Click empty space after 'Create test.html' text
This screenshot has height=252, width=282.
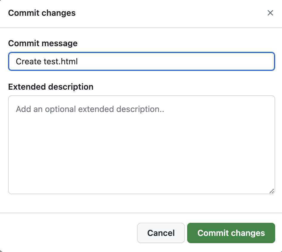pos(179,62)
